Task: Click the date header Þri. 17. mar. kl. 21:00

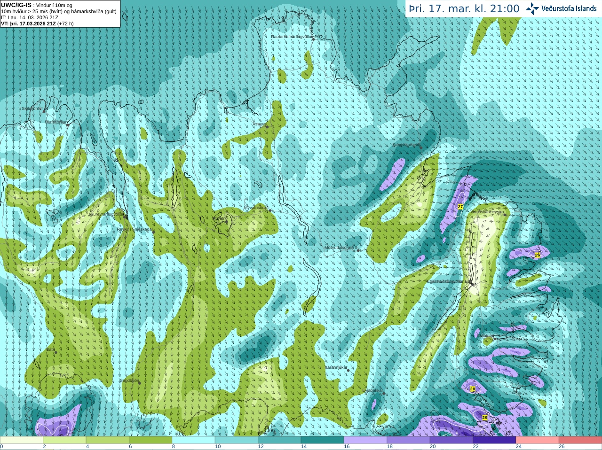Action: coord(464,8)
